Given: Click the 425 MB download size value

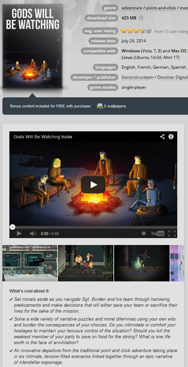Looking at the screenshot, I should point(129,18).
